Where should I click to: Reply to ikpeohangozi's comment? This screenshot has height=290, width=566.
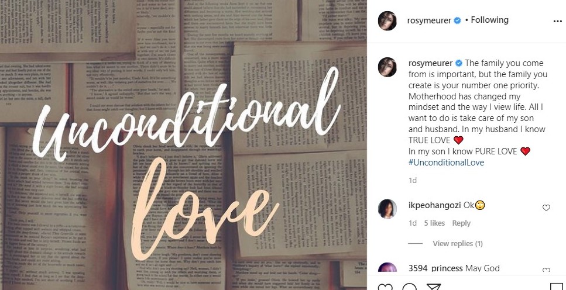tap(461, 223)
